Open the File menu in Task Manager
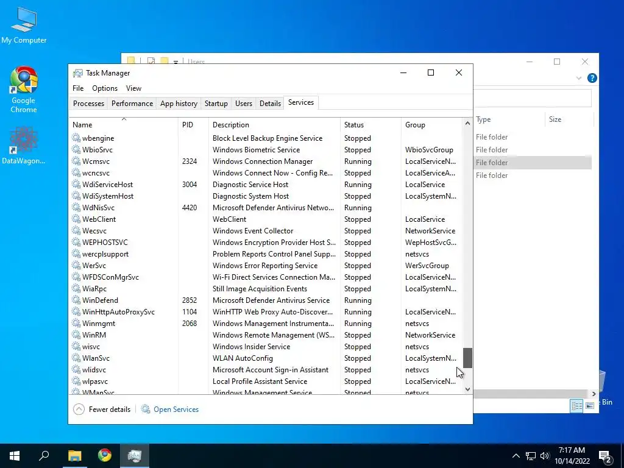 [78, 88]
